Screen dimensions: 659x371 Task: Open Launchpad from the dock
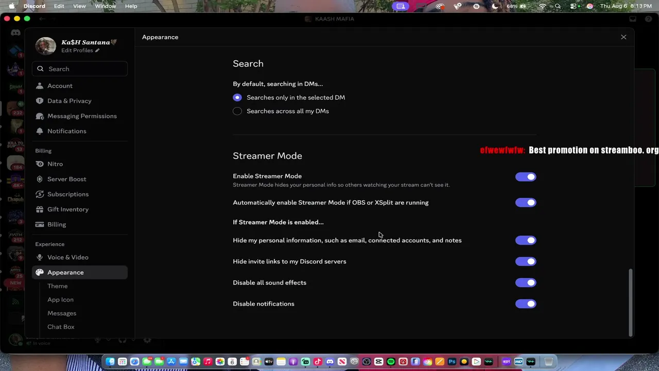tap(122, 362)
